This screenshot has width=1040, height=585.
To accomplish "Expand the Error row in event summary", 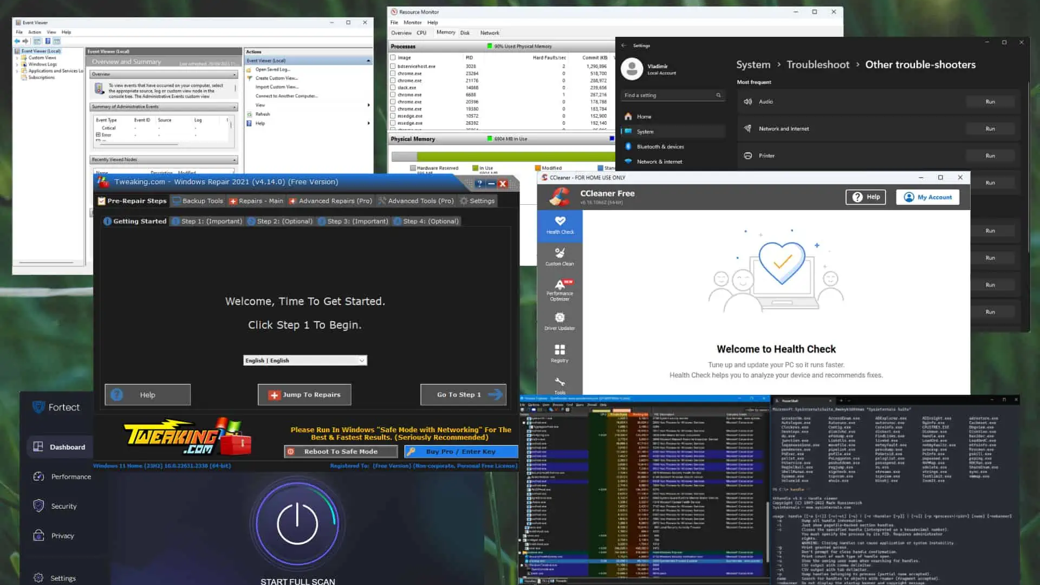I will pos(99,135).
